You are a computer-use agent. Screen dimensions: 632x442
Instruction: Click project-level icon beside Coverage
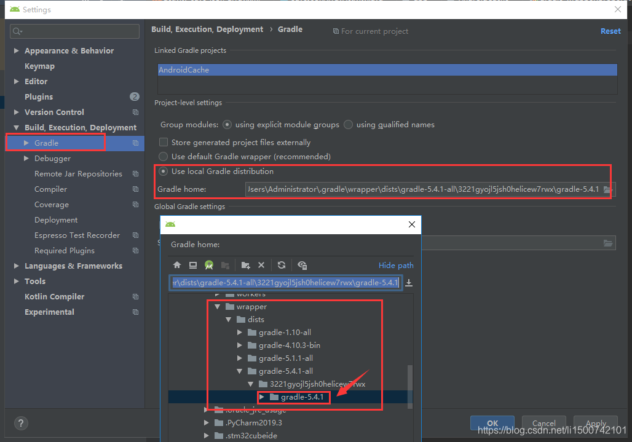[x=135, y=205]
